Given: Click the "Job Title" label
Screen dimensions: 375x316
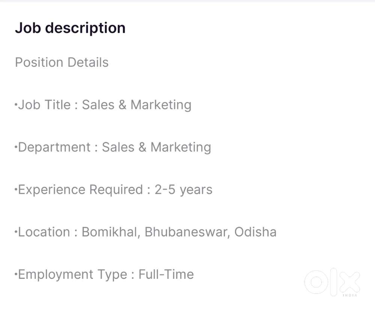Looking at the screenshot, I should (45, 105).
